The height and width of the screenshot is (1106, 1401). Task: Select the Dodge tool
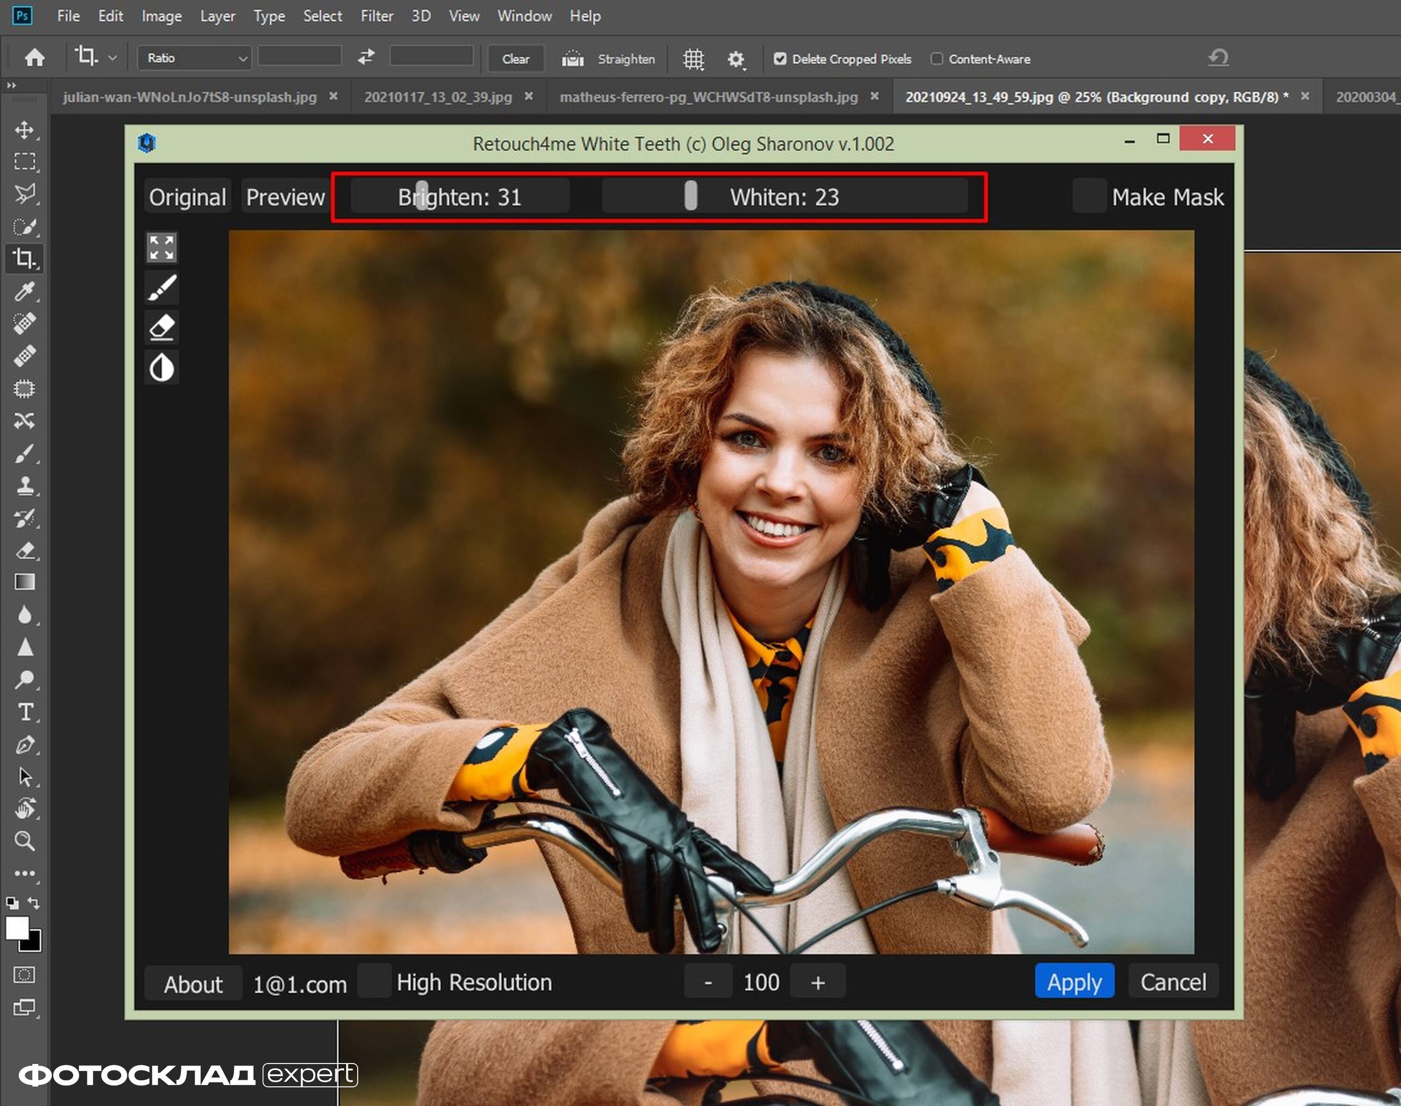pyautogui.click(x=25, y=679)
